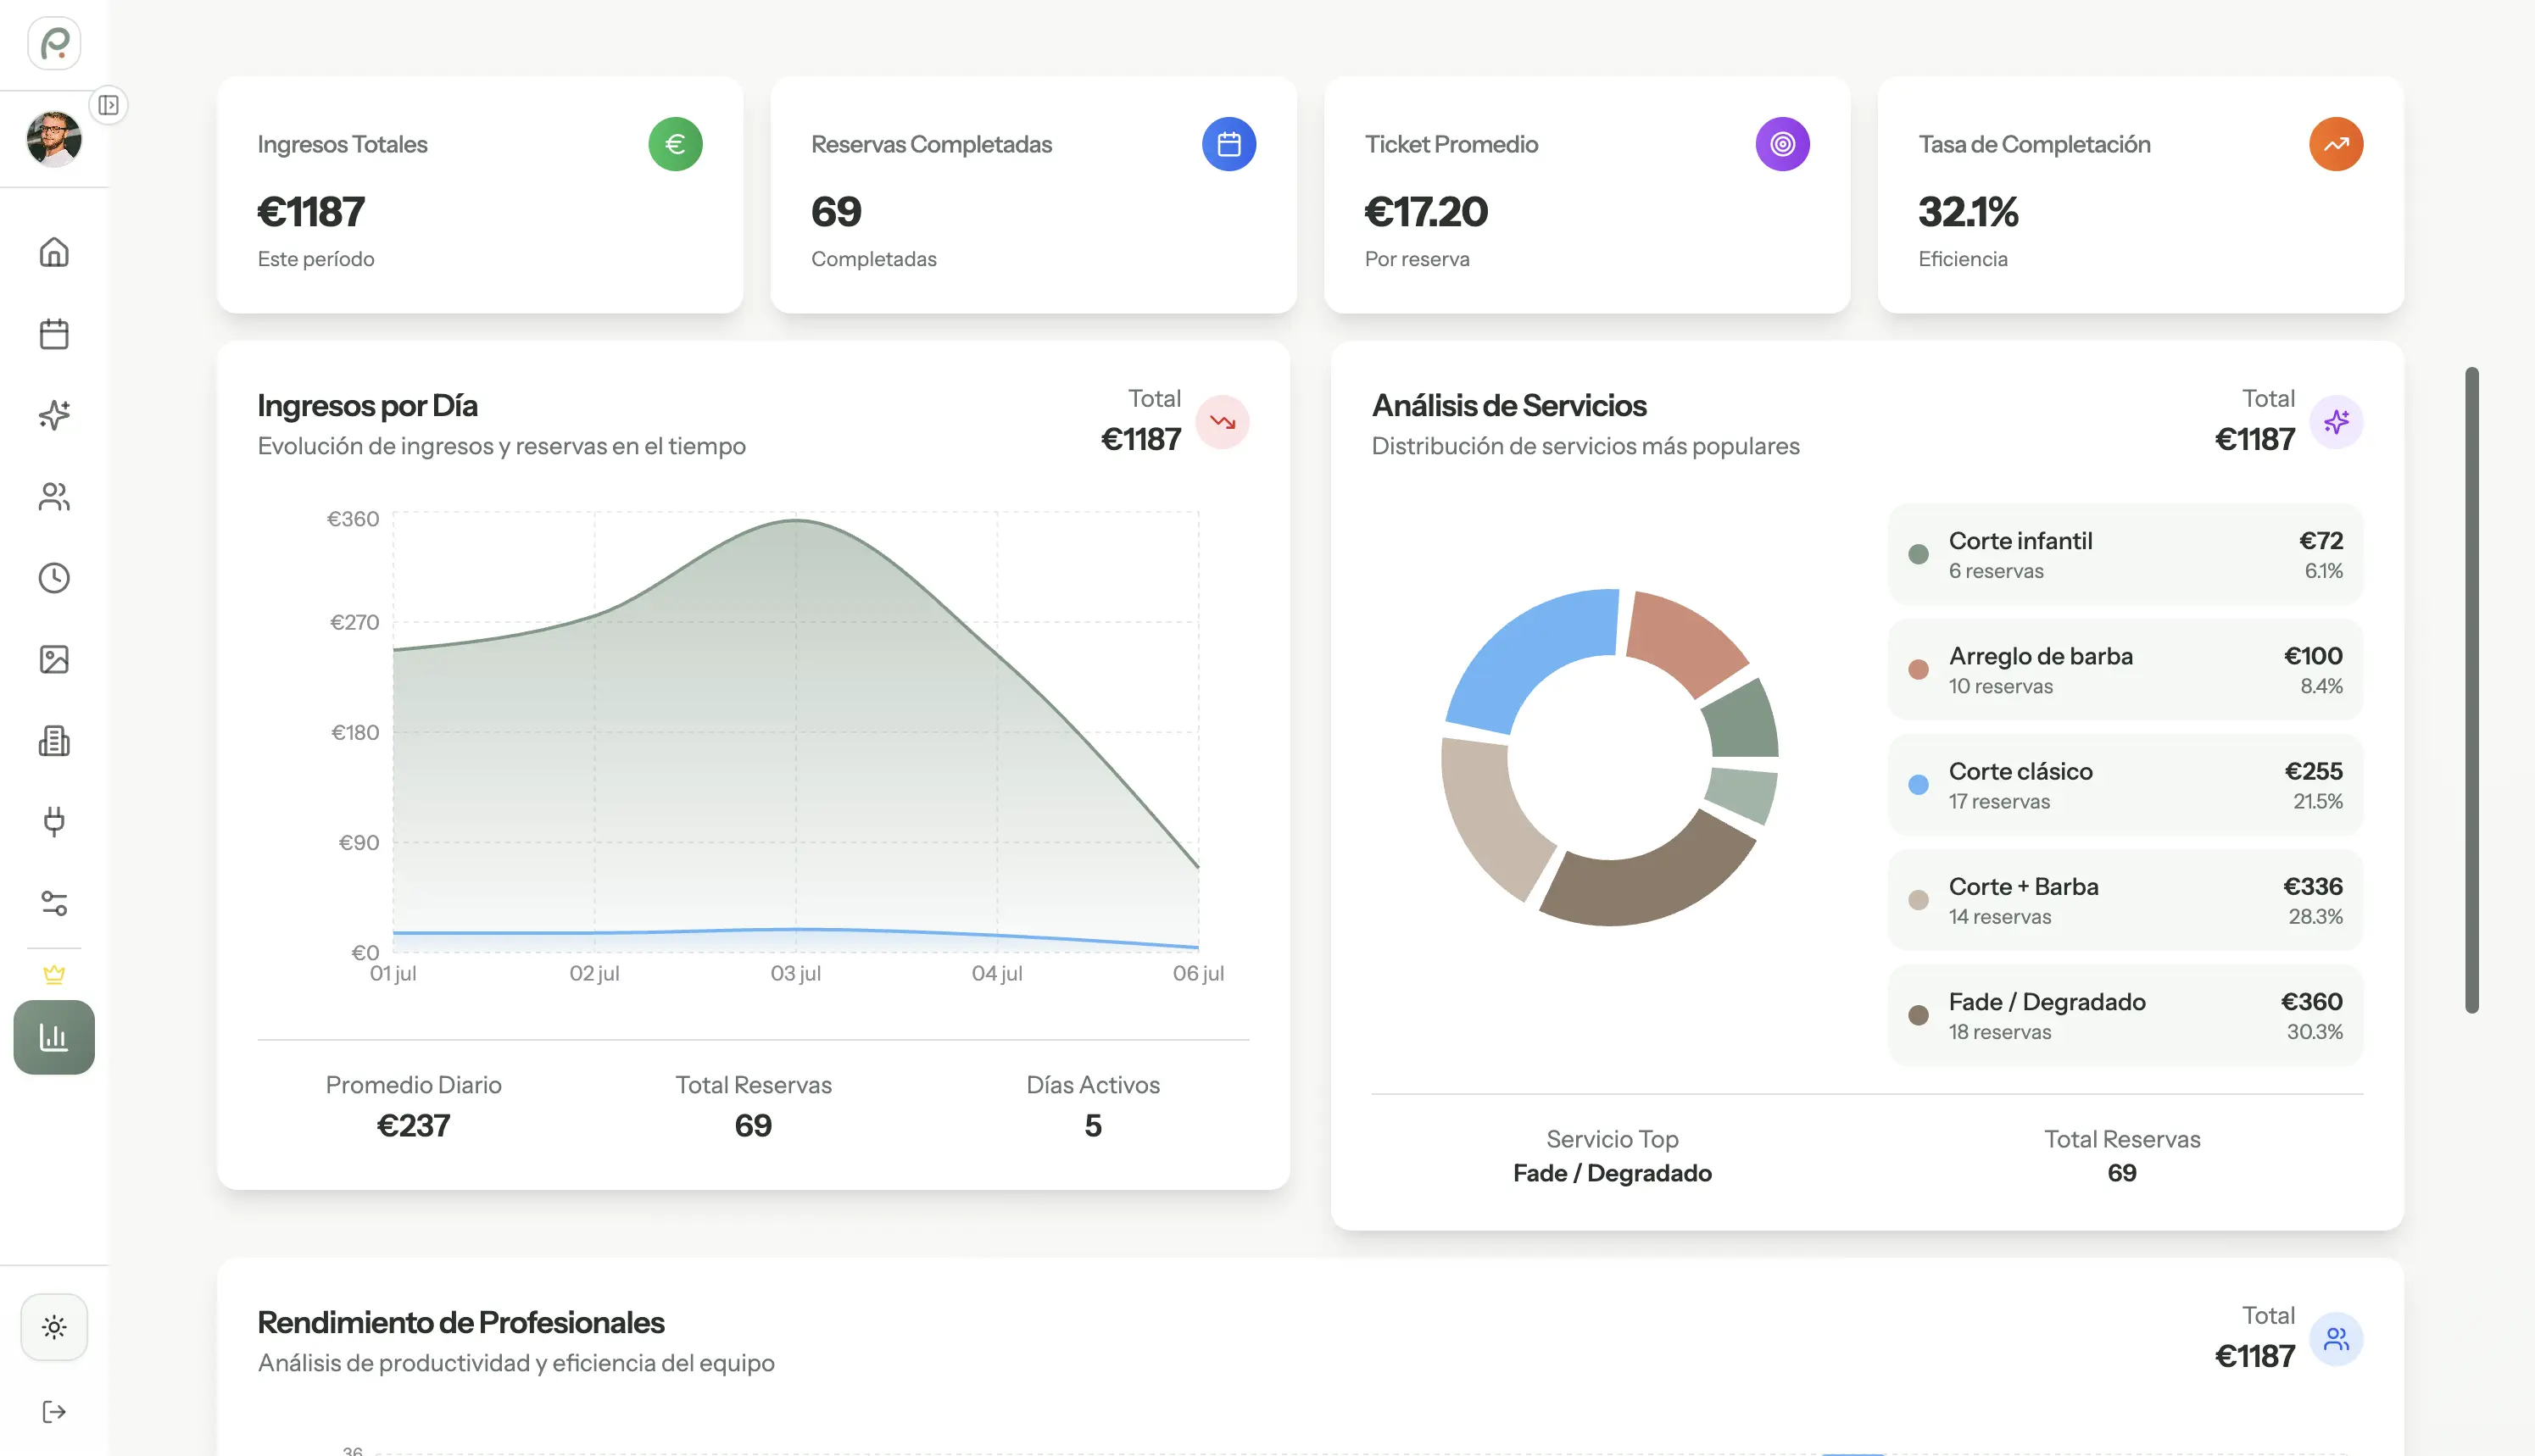Click the blue dot beside Corte clásico
This screenshot has width=2535, height=1456.
click(x=1918, y=785)
